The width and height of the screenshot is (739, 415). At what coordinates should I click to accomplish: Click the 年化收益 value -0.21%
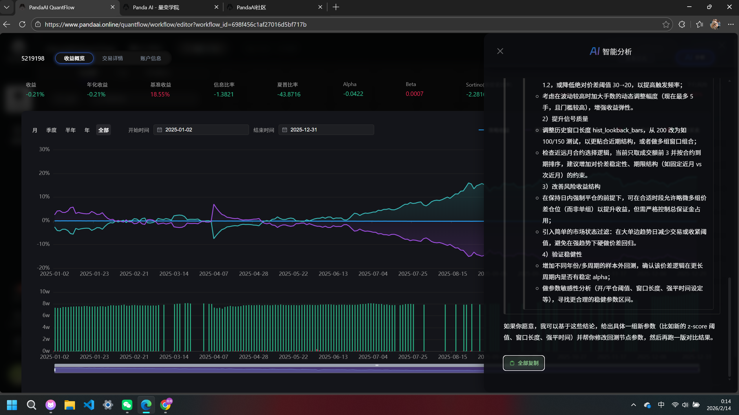click(96, 94)
